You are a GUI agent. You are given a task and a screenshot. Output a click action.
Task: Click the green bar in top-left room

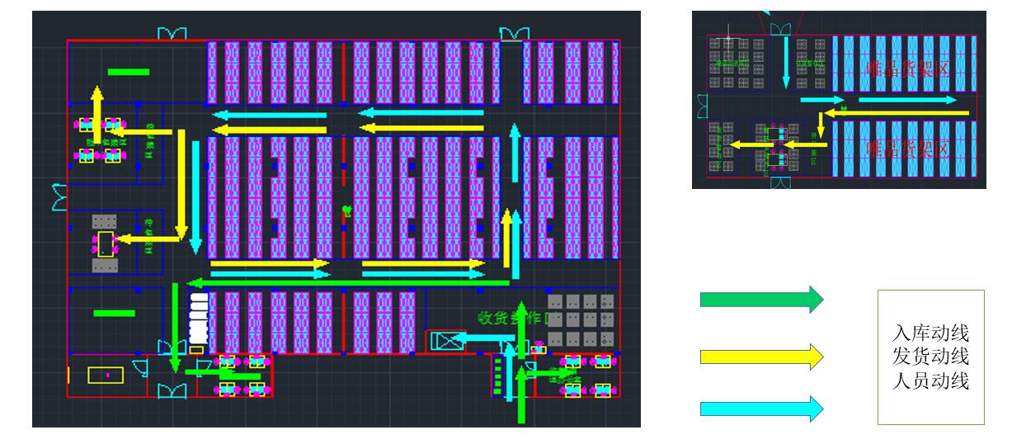point(129,72)
